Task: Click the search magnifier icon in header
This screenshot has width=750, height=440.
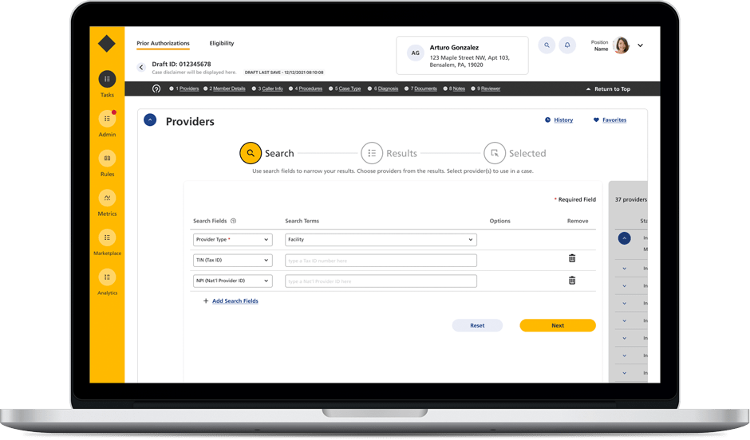Action: click(x=547, y=45)
